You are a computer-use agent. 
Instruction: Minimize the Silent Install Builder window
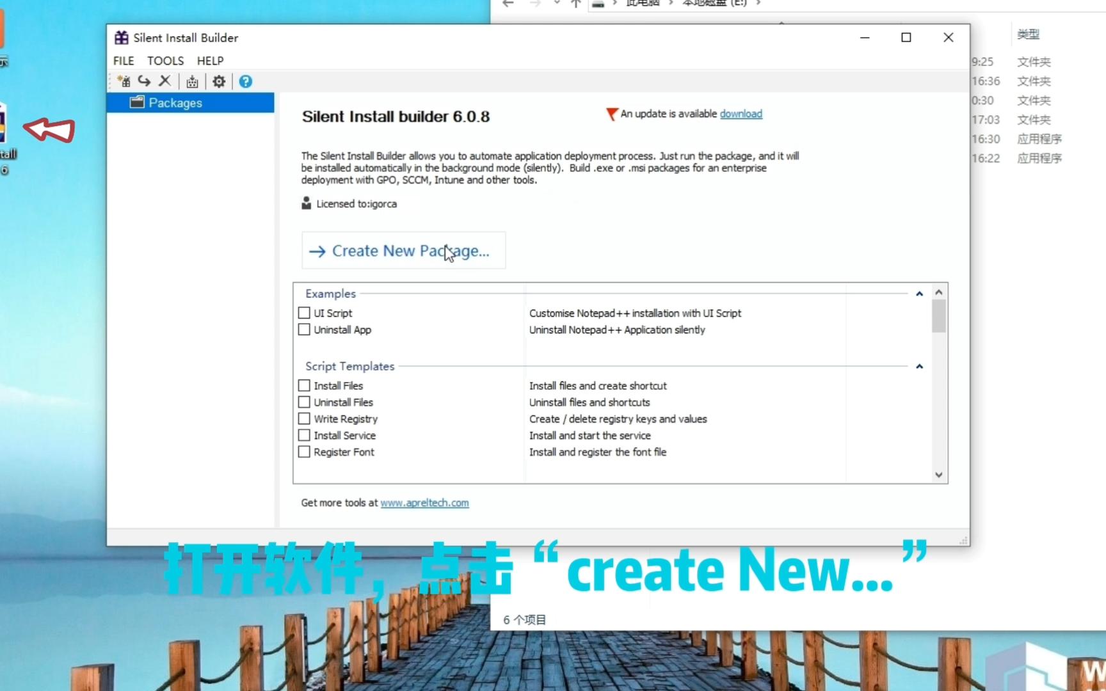[865, 38]
